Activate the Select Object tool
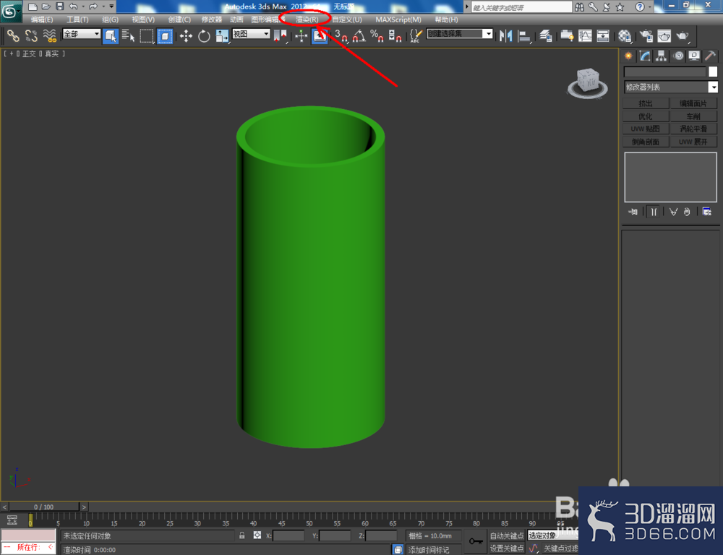The width and height of the screenshot is (723, 555). point(110,36)
